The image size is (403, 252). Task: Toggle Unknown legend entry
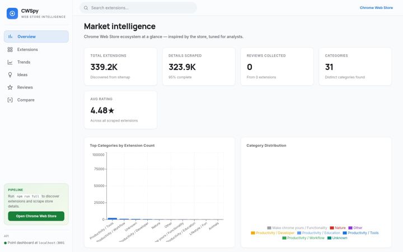click(x=337, y=238)
